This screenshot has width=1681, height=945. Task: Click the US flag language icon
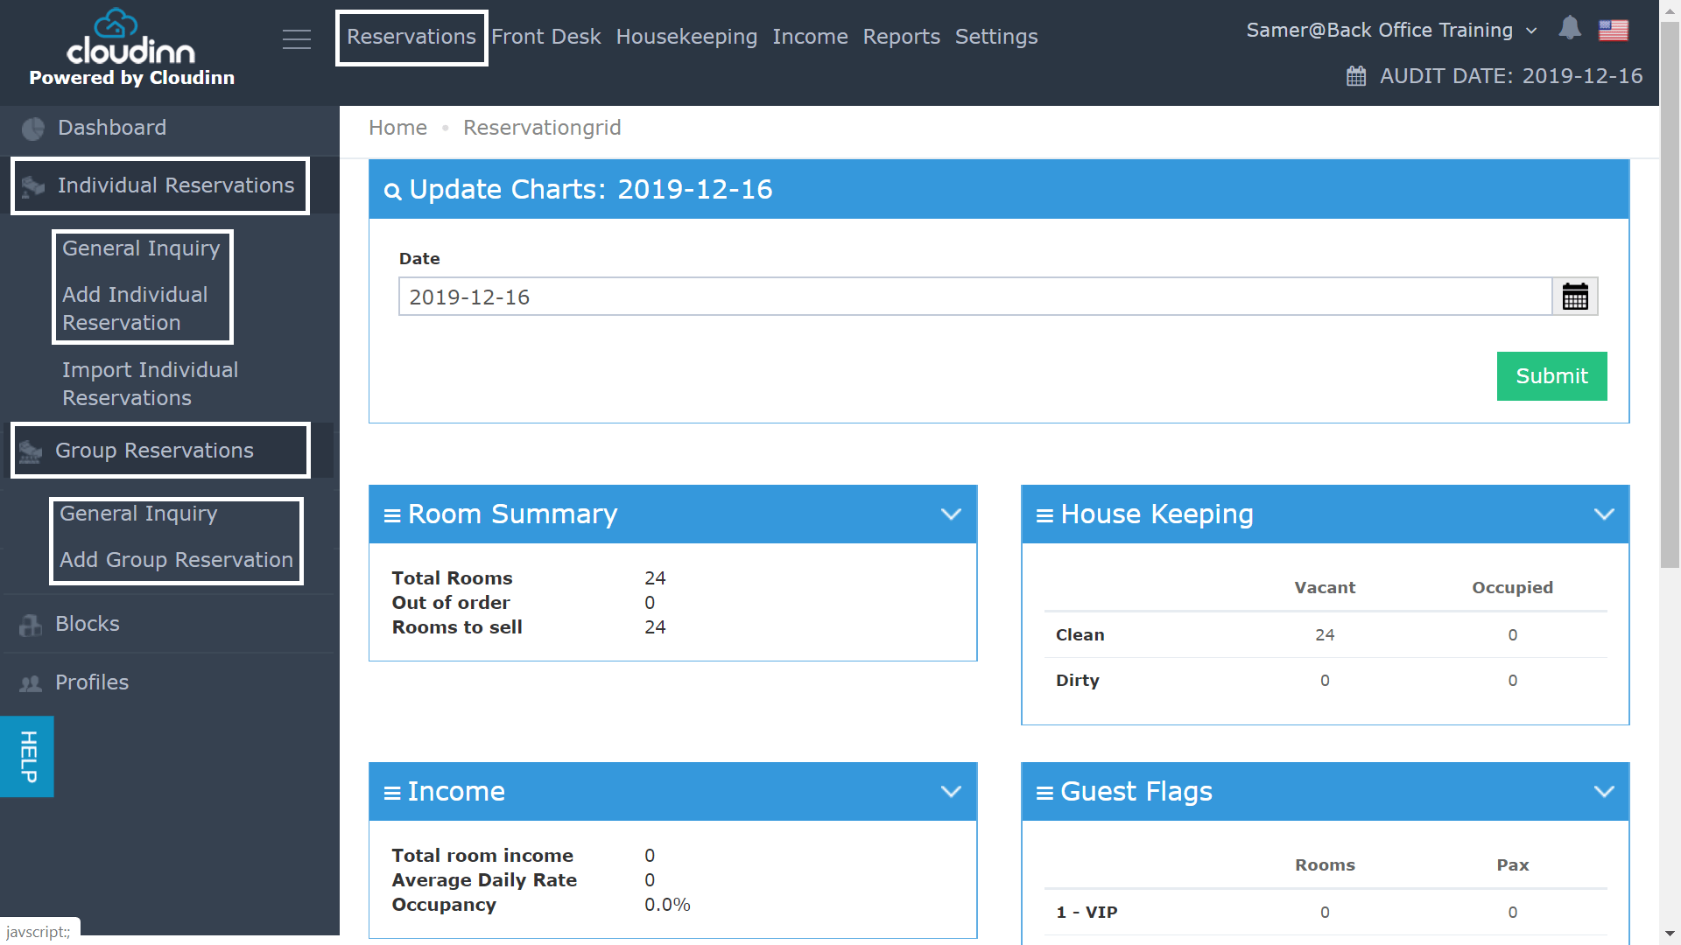[1614, 31]
